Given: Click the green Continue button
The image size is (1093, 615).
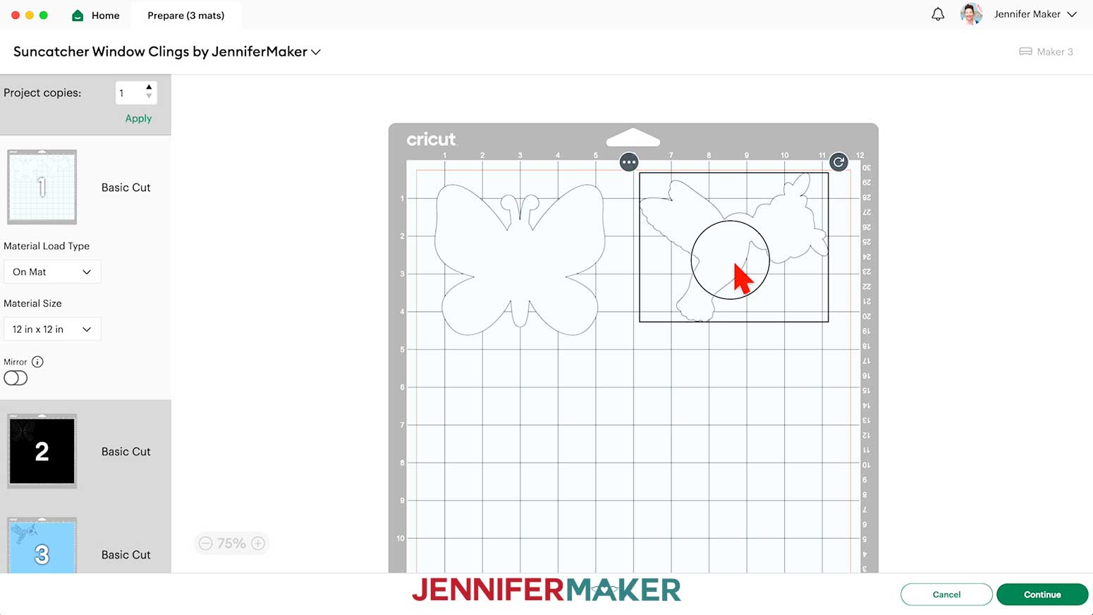Looking at the screenshot, I should coord(1042,595).
